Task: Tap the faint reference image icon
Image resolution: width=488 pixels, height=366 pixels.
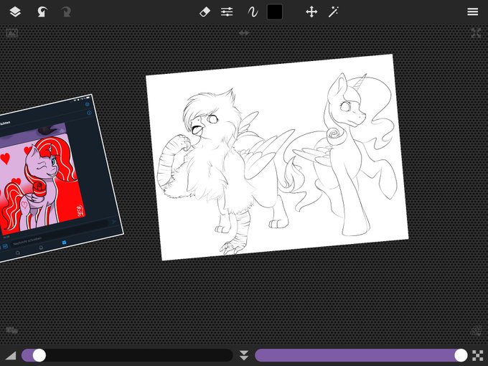Action: 11,33
